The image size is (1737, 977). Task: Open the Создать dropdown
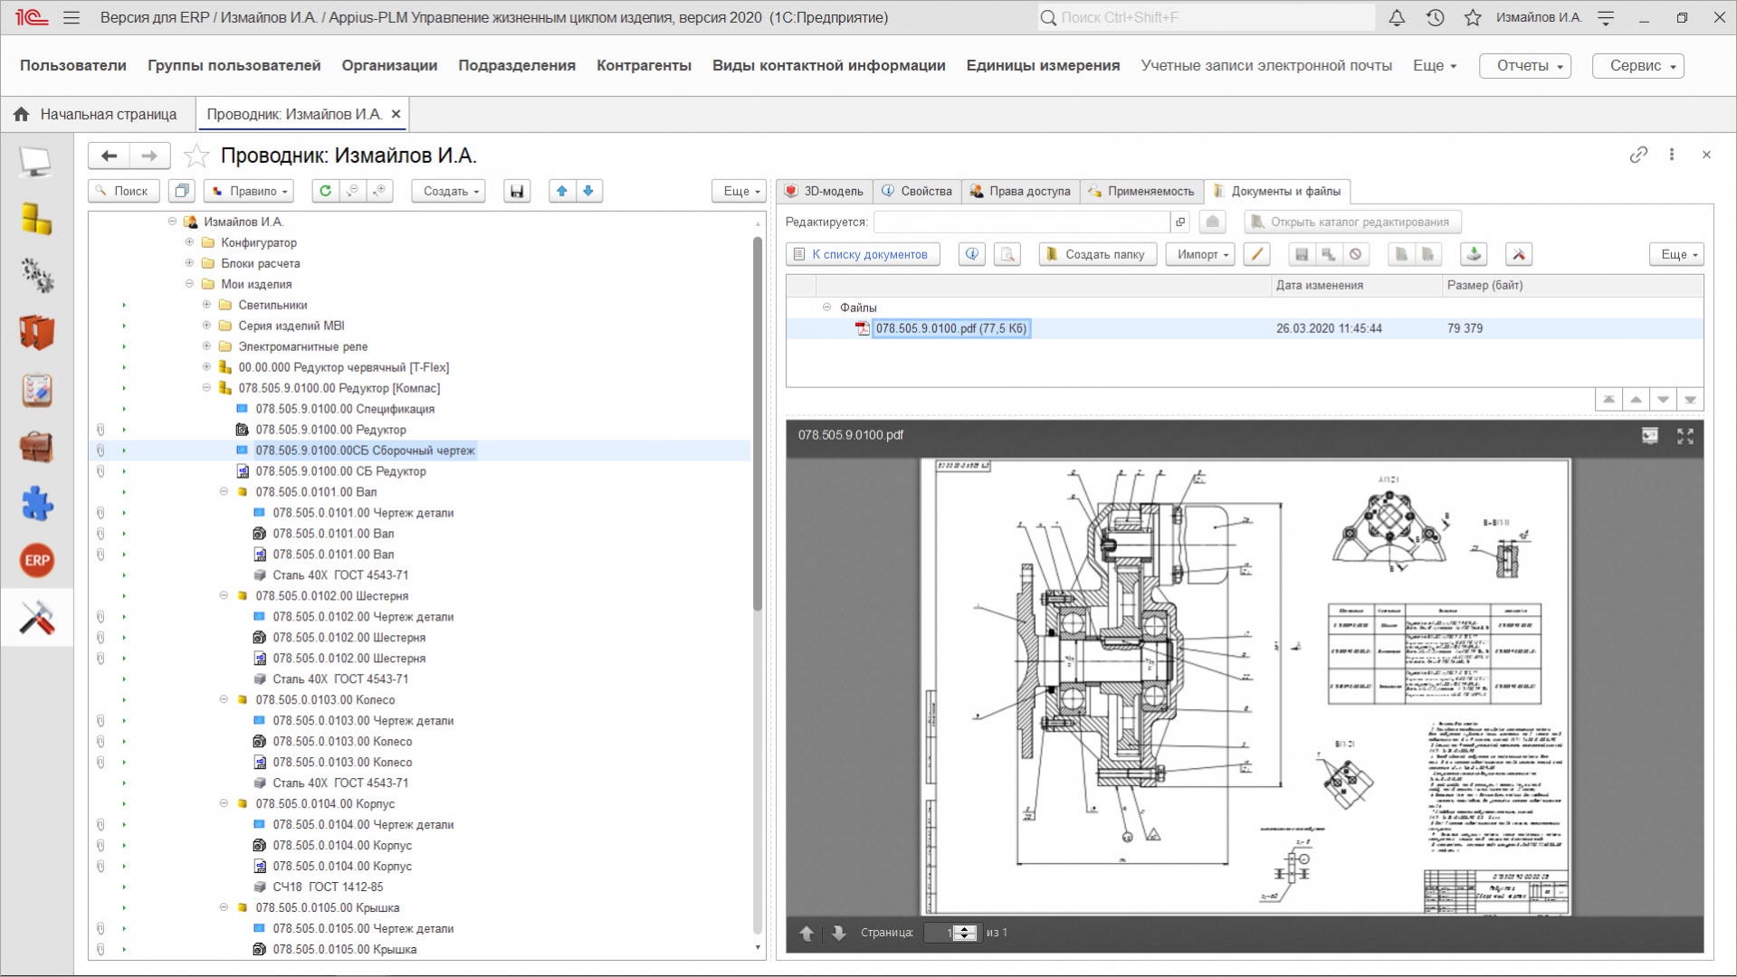[x=449, y=191]
